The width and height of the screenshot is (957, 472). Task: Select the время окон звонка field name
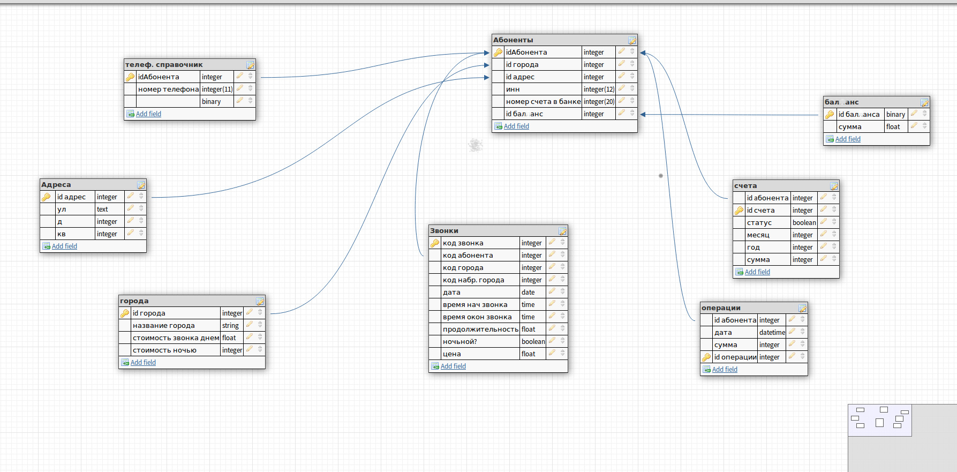pyautogui.click(x=477, y=317)
